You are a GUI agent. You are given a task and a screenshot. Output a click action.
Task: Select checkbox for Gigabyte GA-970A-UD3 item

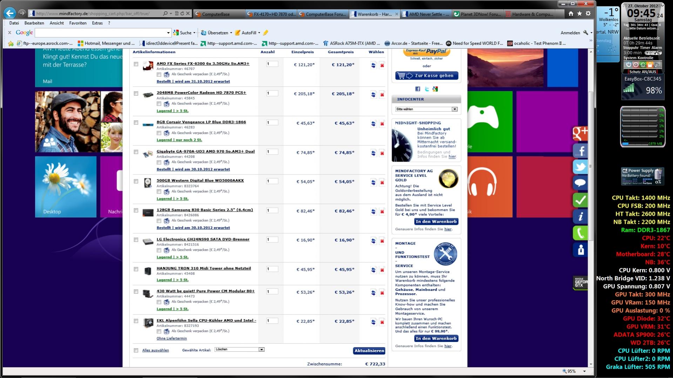coord(136,152)
